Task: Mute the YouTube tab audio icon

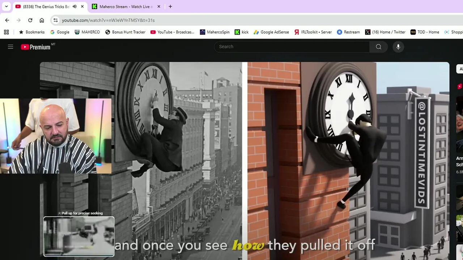Action: point(75,6)
